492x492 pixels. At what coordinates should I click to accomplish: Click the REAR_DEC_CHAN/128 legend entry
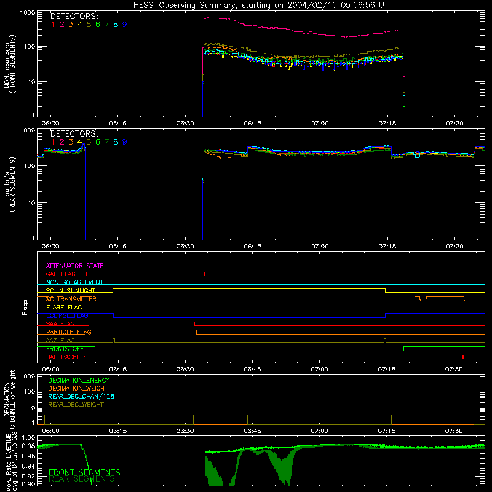pyautogui.click(x=81, y=396)
